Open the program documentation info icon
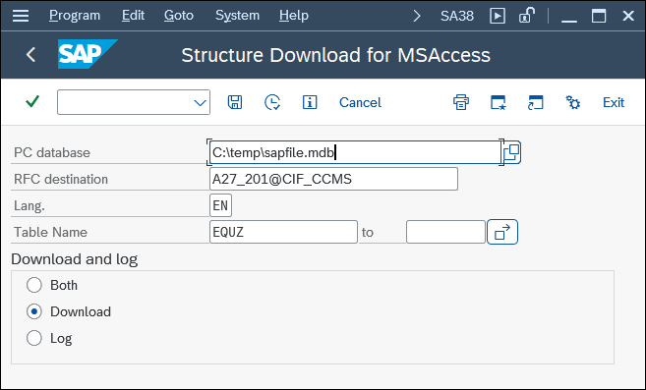This screenshot has width=646, height=390. (310, 102)
